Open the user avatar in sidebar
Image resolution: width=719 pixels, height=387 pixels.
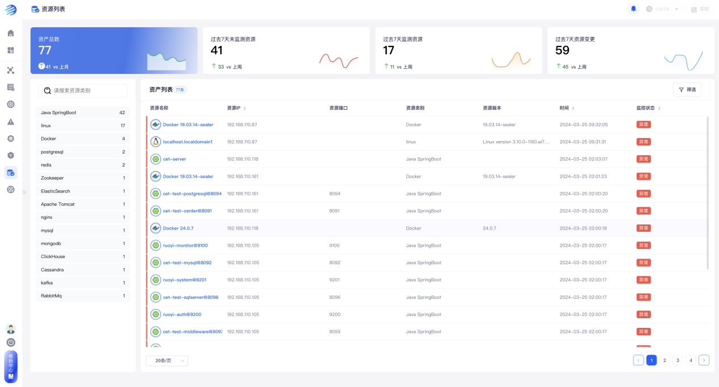[x=11, y=329]
